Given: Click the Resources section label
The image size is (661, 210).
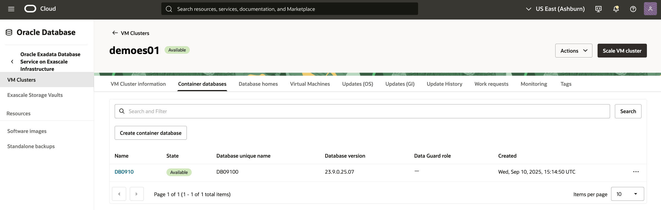Looking at the screenshot, I should (18, 113).
